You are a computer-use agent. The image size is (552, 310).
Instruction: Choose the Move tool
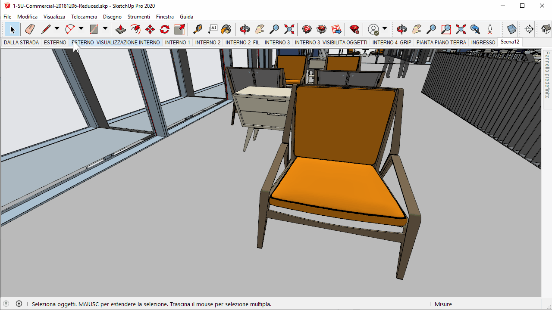pyautogui.click(x=150, y=29)
